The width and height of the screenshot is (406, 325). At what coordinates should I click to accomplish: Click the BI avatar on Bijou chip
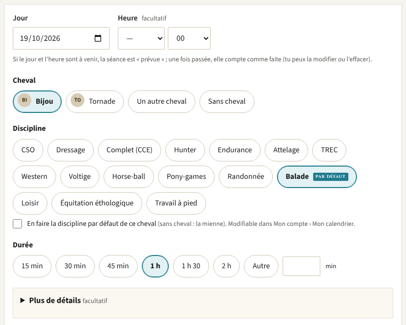tap(24, 100)
